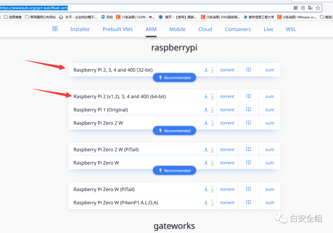Open documentation book icon for Raspberry Pi 32-bit row
This screenshot has width=333, height=233.
(249, 69)
